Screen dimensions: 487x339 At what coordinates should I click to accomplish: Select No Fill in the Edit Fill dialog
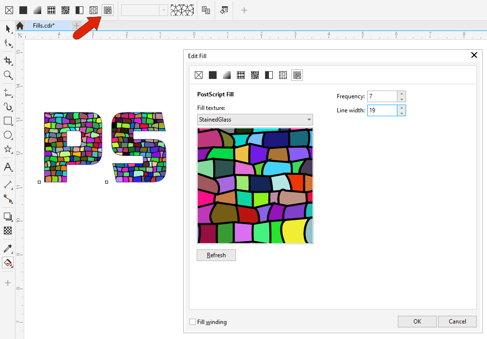[199, 75]
